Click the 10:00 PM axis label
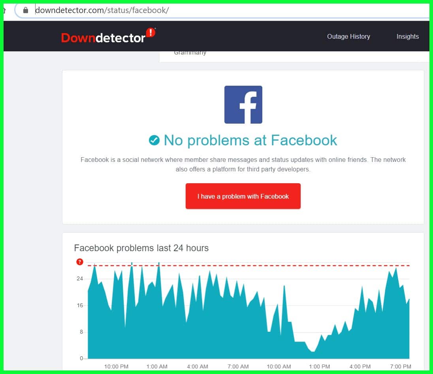 pyautogui.click(x=116, y=366)
